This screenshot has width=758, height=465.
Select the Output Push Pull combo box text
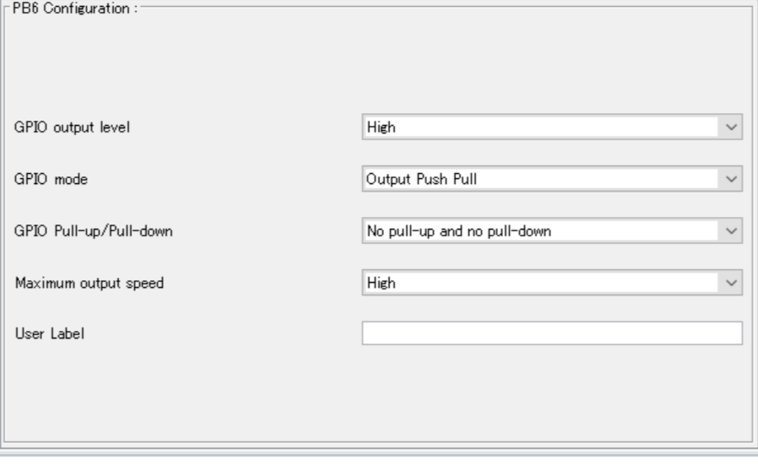(415, 179)
